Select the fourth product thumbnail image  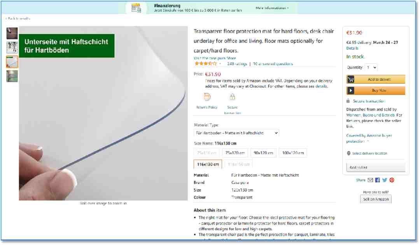(x=12, y=76)
